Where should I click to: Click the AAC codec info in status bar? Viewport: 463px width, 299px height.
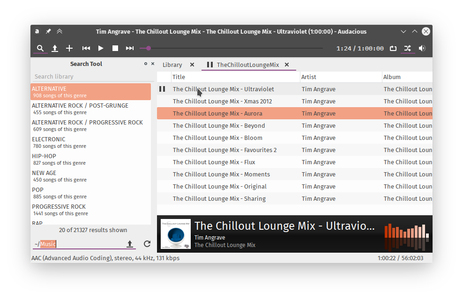(105, 258)
